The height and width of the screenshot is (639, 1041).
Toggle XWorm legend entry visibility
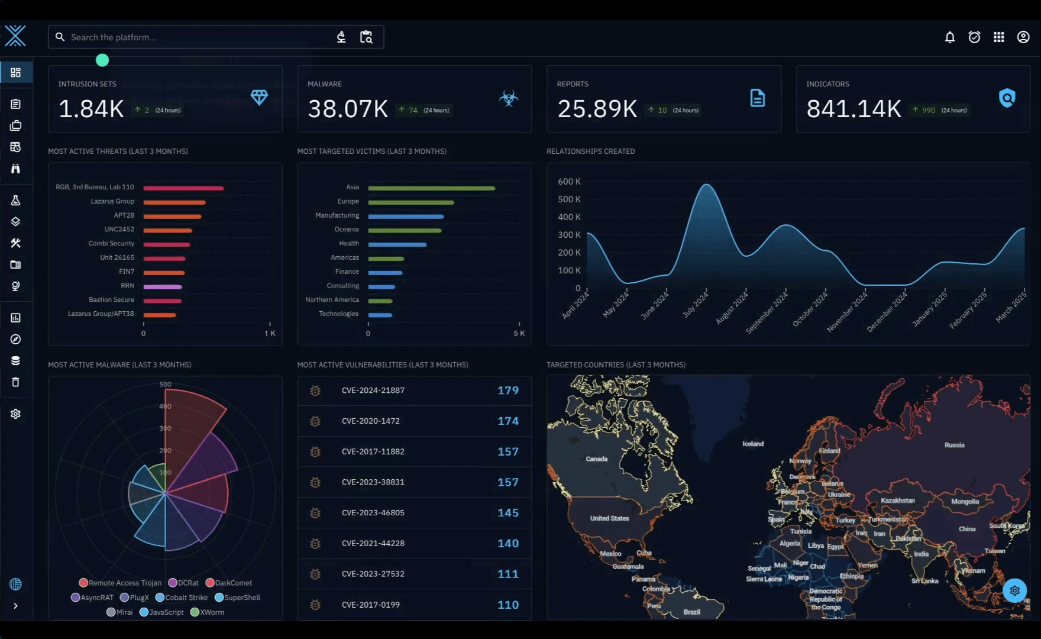(207, 612)
